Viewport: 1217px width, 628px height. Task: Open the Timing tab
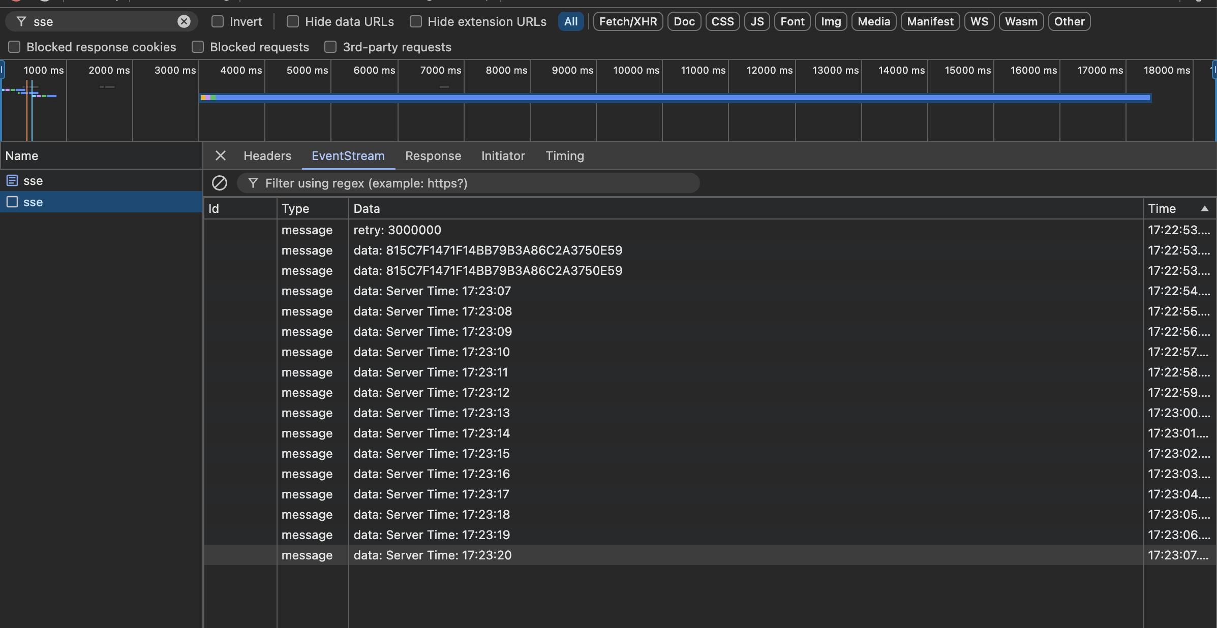tap(564, 155)
